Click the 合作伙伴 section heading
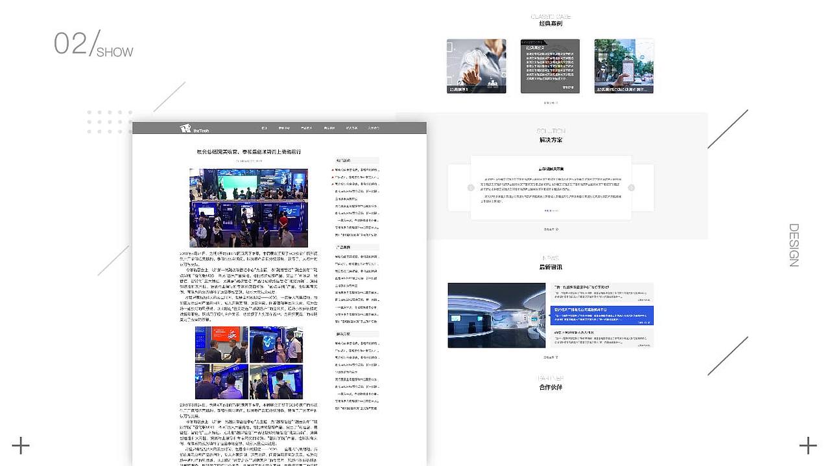 (x=551, y=387)
